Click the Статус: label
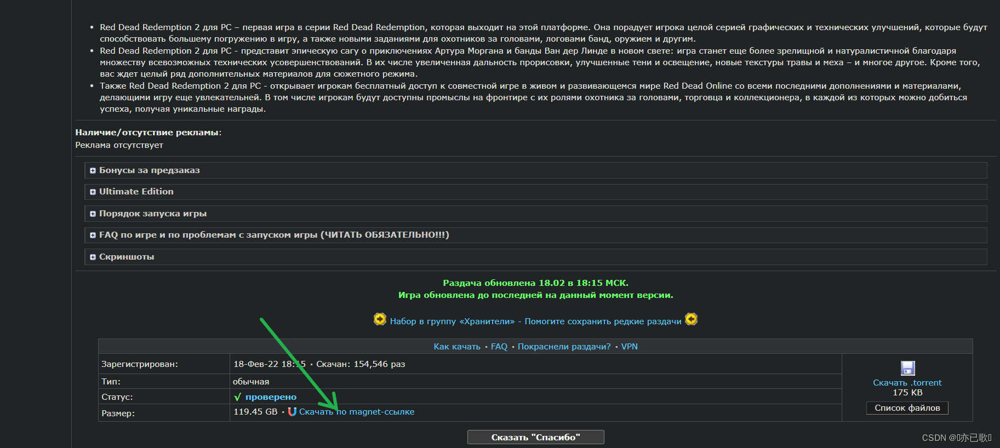 pyautogui.click(x=117, y=397)
